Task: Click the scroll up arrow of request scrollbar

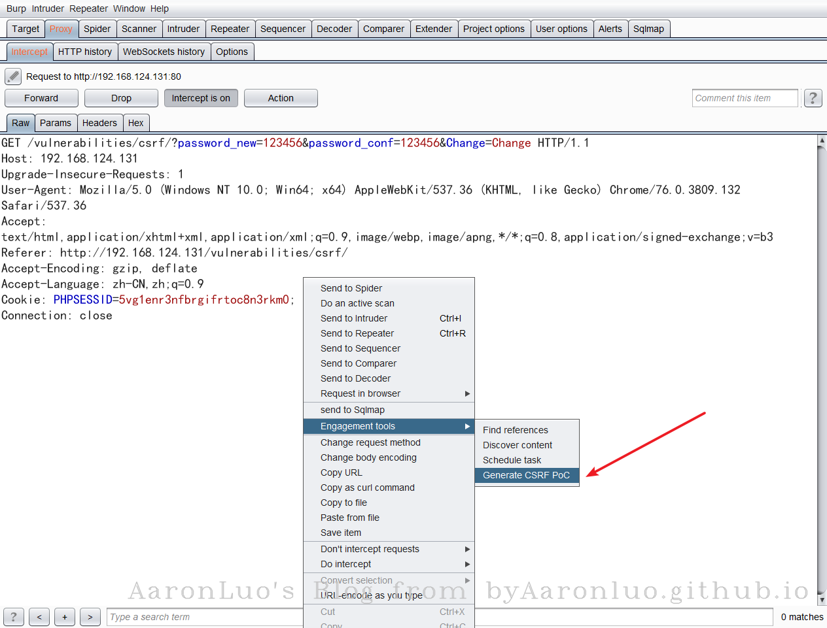Action: [822, 140]
